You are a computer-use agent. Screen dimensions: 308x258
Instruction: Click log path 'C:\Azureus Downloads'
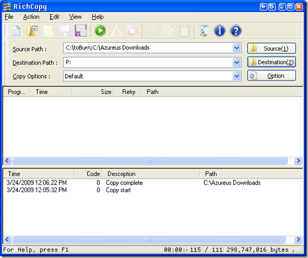point(232,183)
